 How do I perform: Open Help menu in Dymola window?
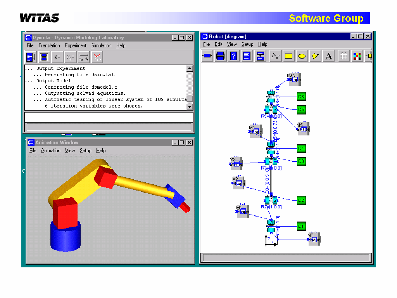121,46
